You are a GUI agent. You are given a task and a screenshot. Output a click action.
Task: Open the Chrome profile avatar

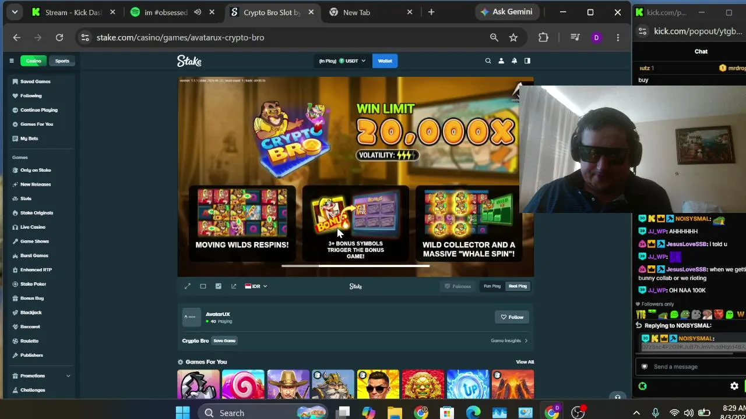pyautogui.click(x=596, y=37)
